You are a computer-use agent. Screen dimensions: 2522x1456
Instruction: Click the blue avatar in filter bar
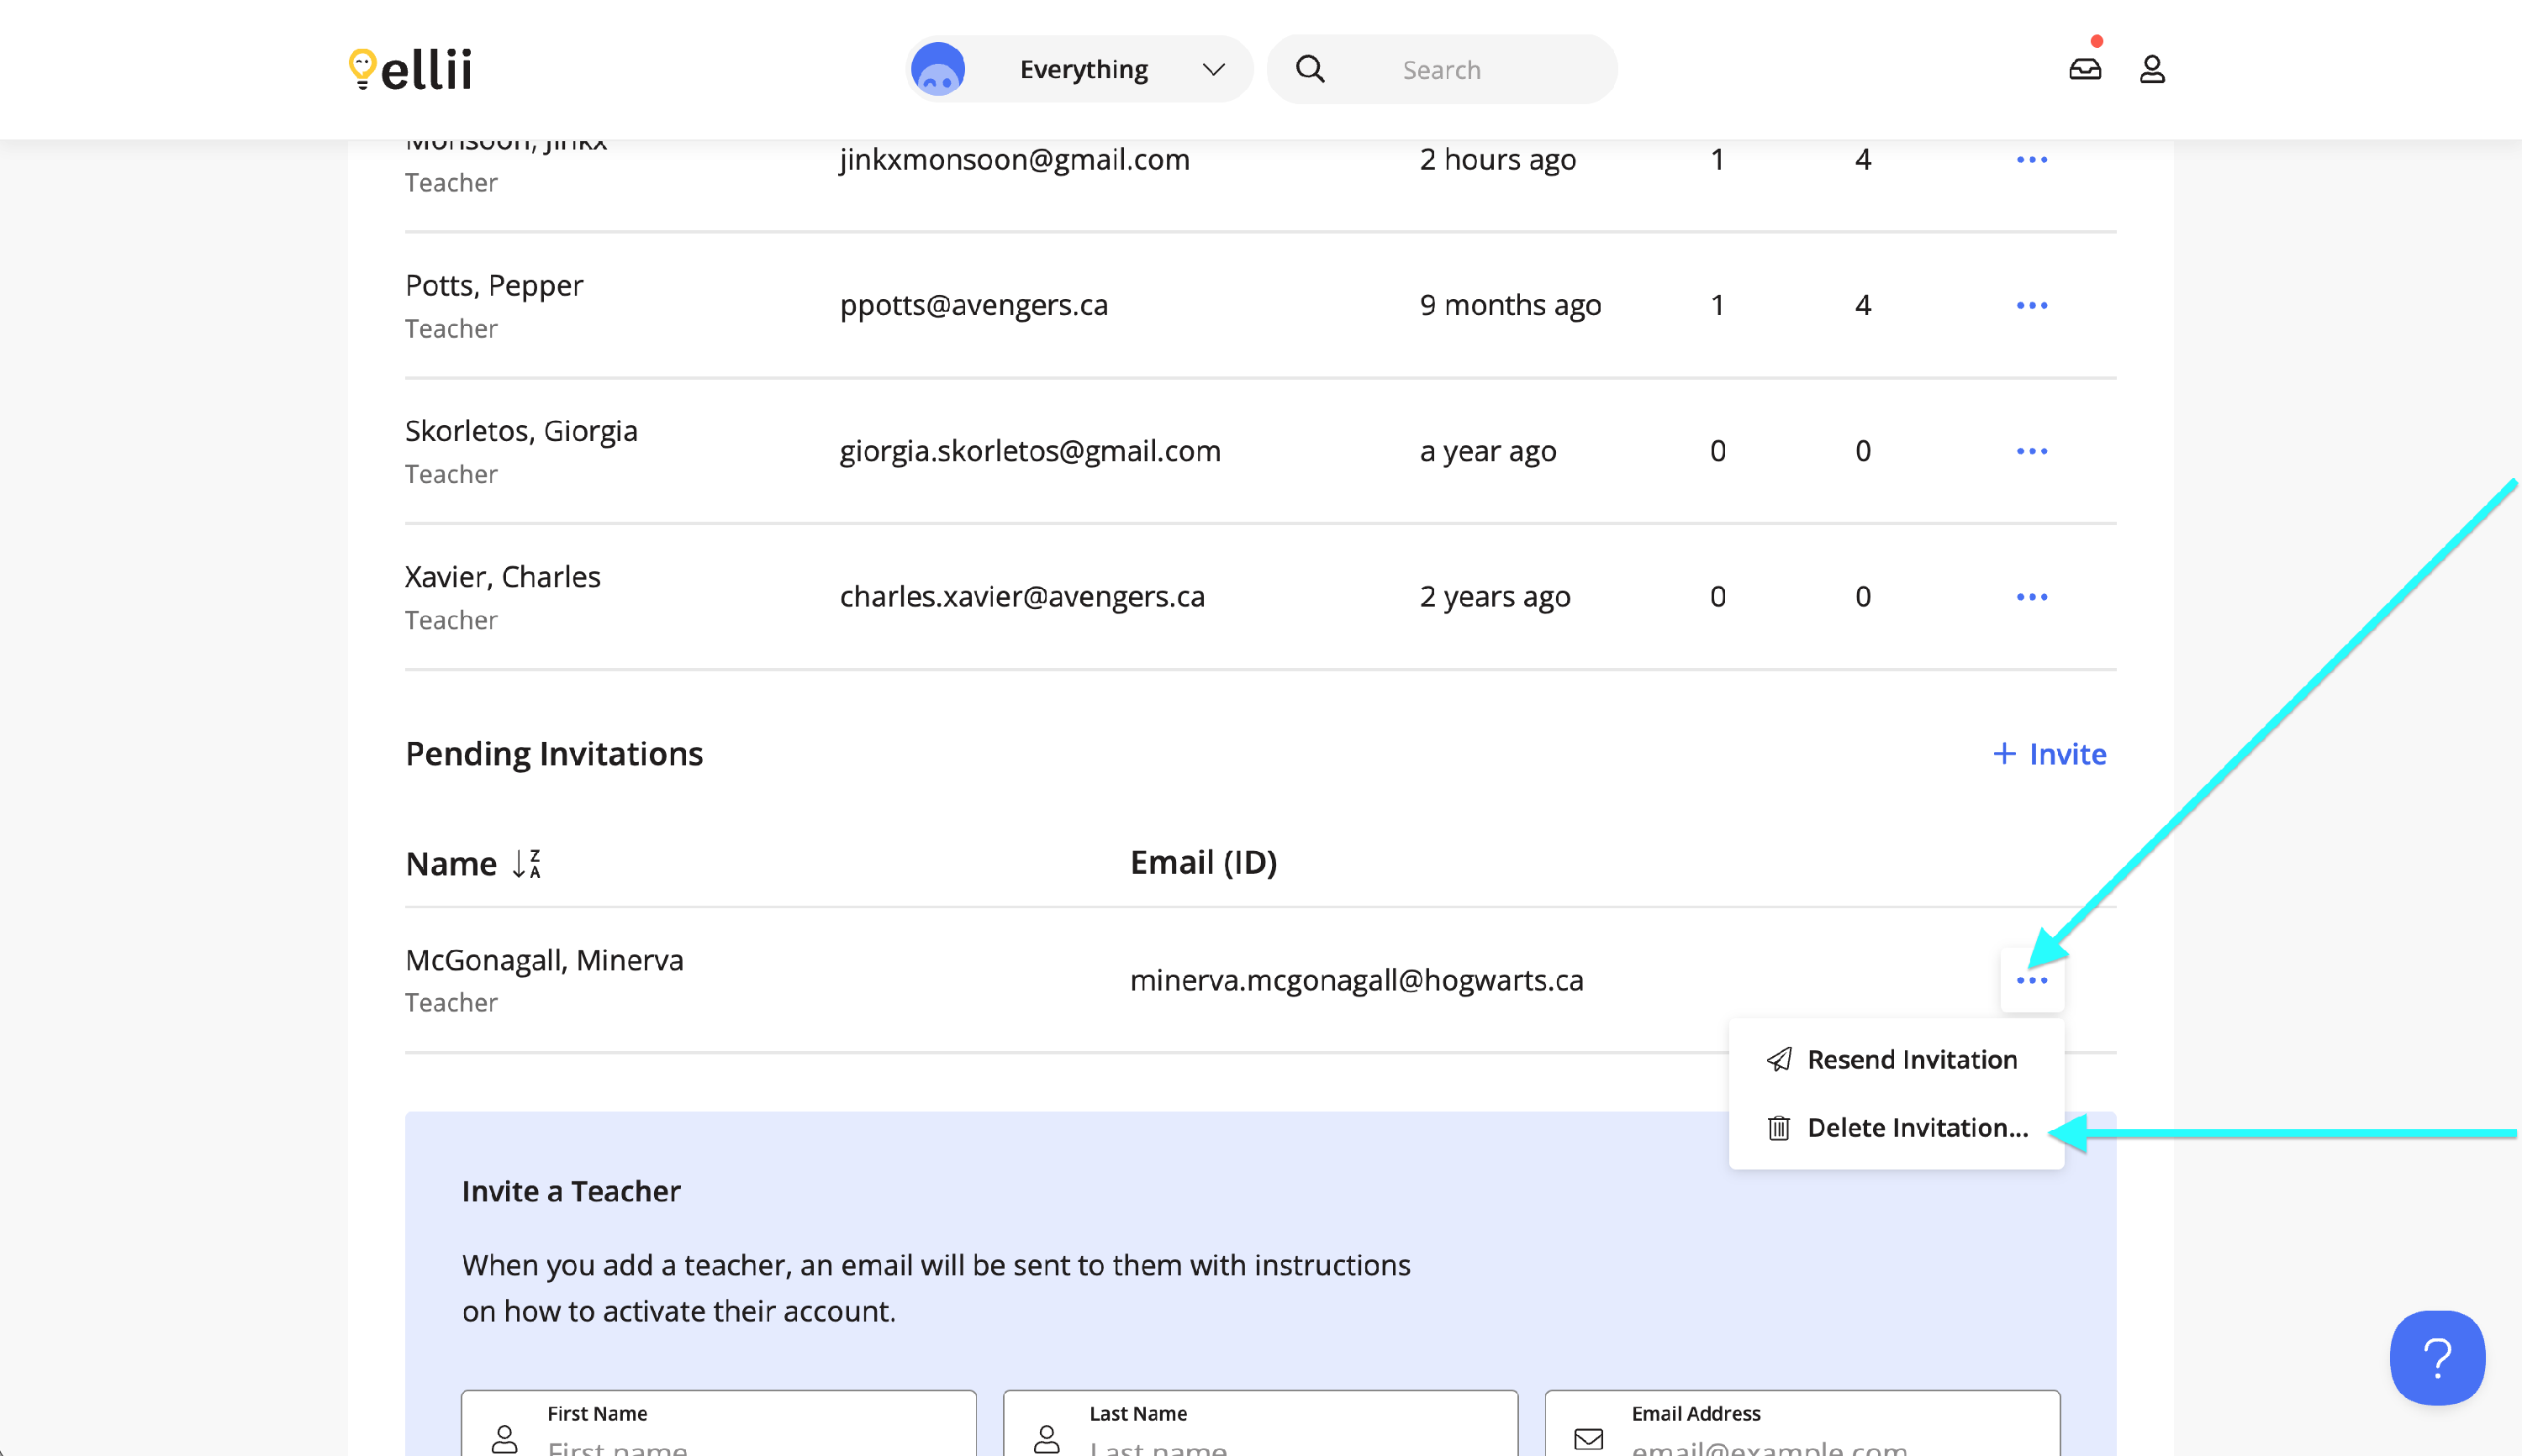point(937,69)
